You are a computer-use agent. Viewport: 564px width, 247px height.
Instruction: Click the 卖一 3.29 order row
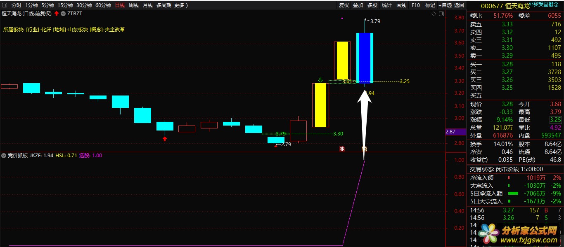click(515, 56)
